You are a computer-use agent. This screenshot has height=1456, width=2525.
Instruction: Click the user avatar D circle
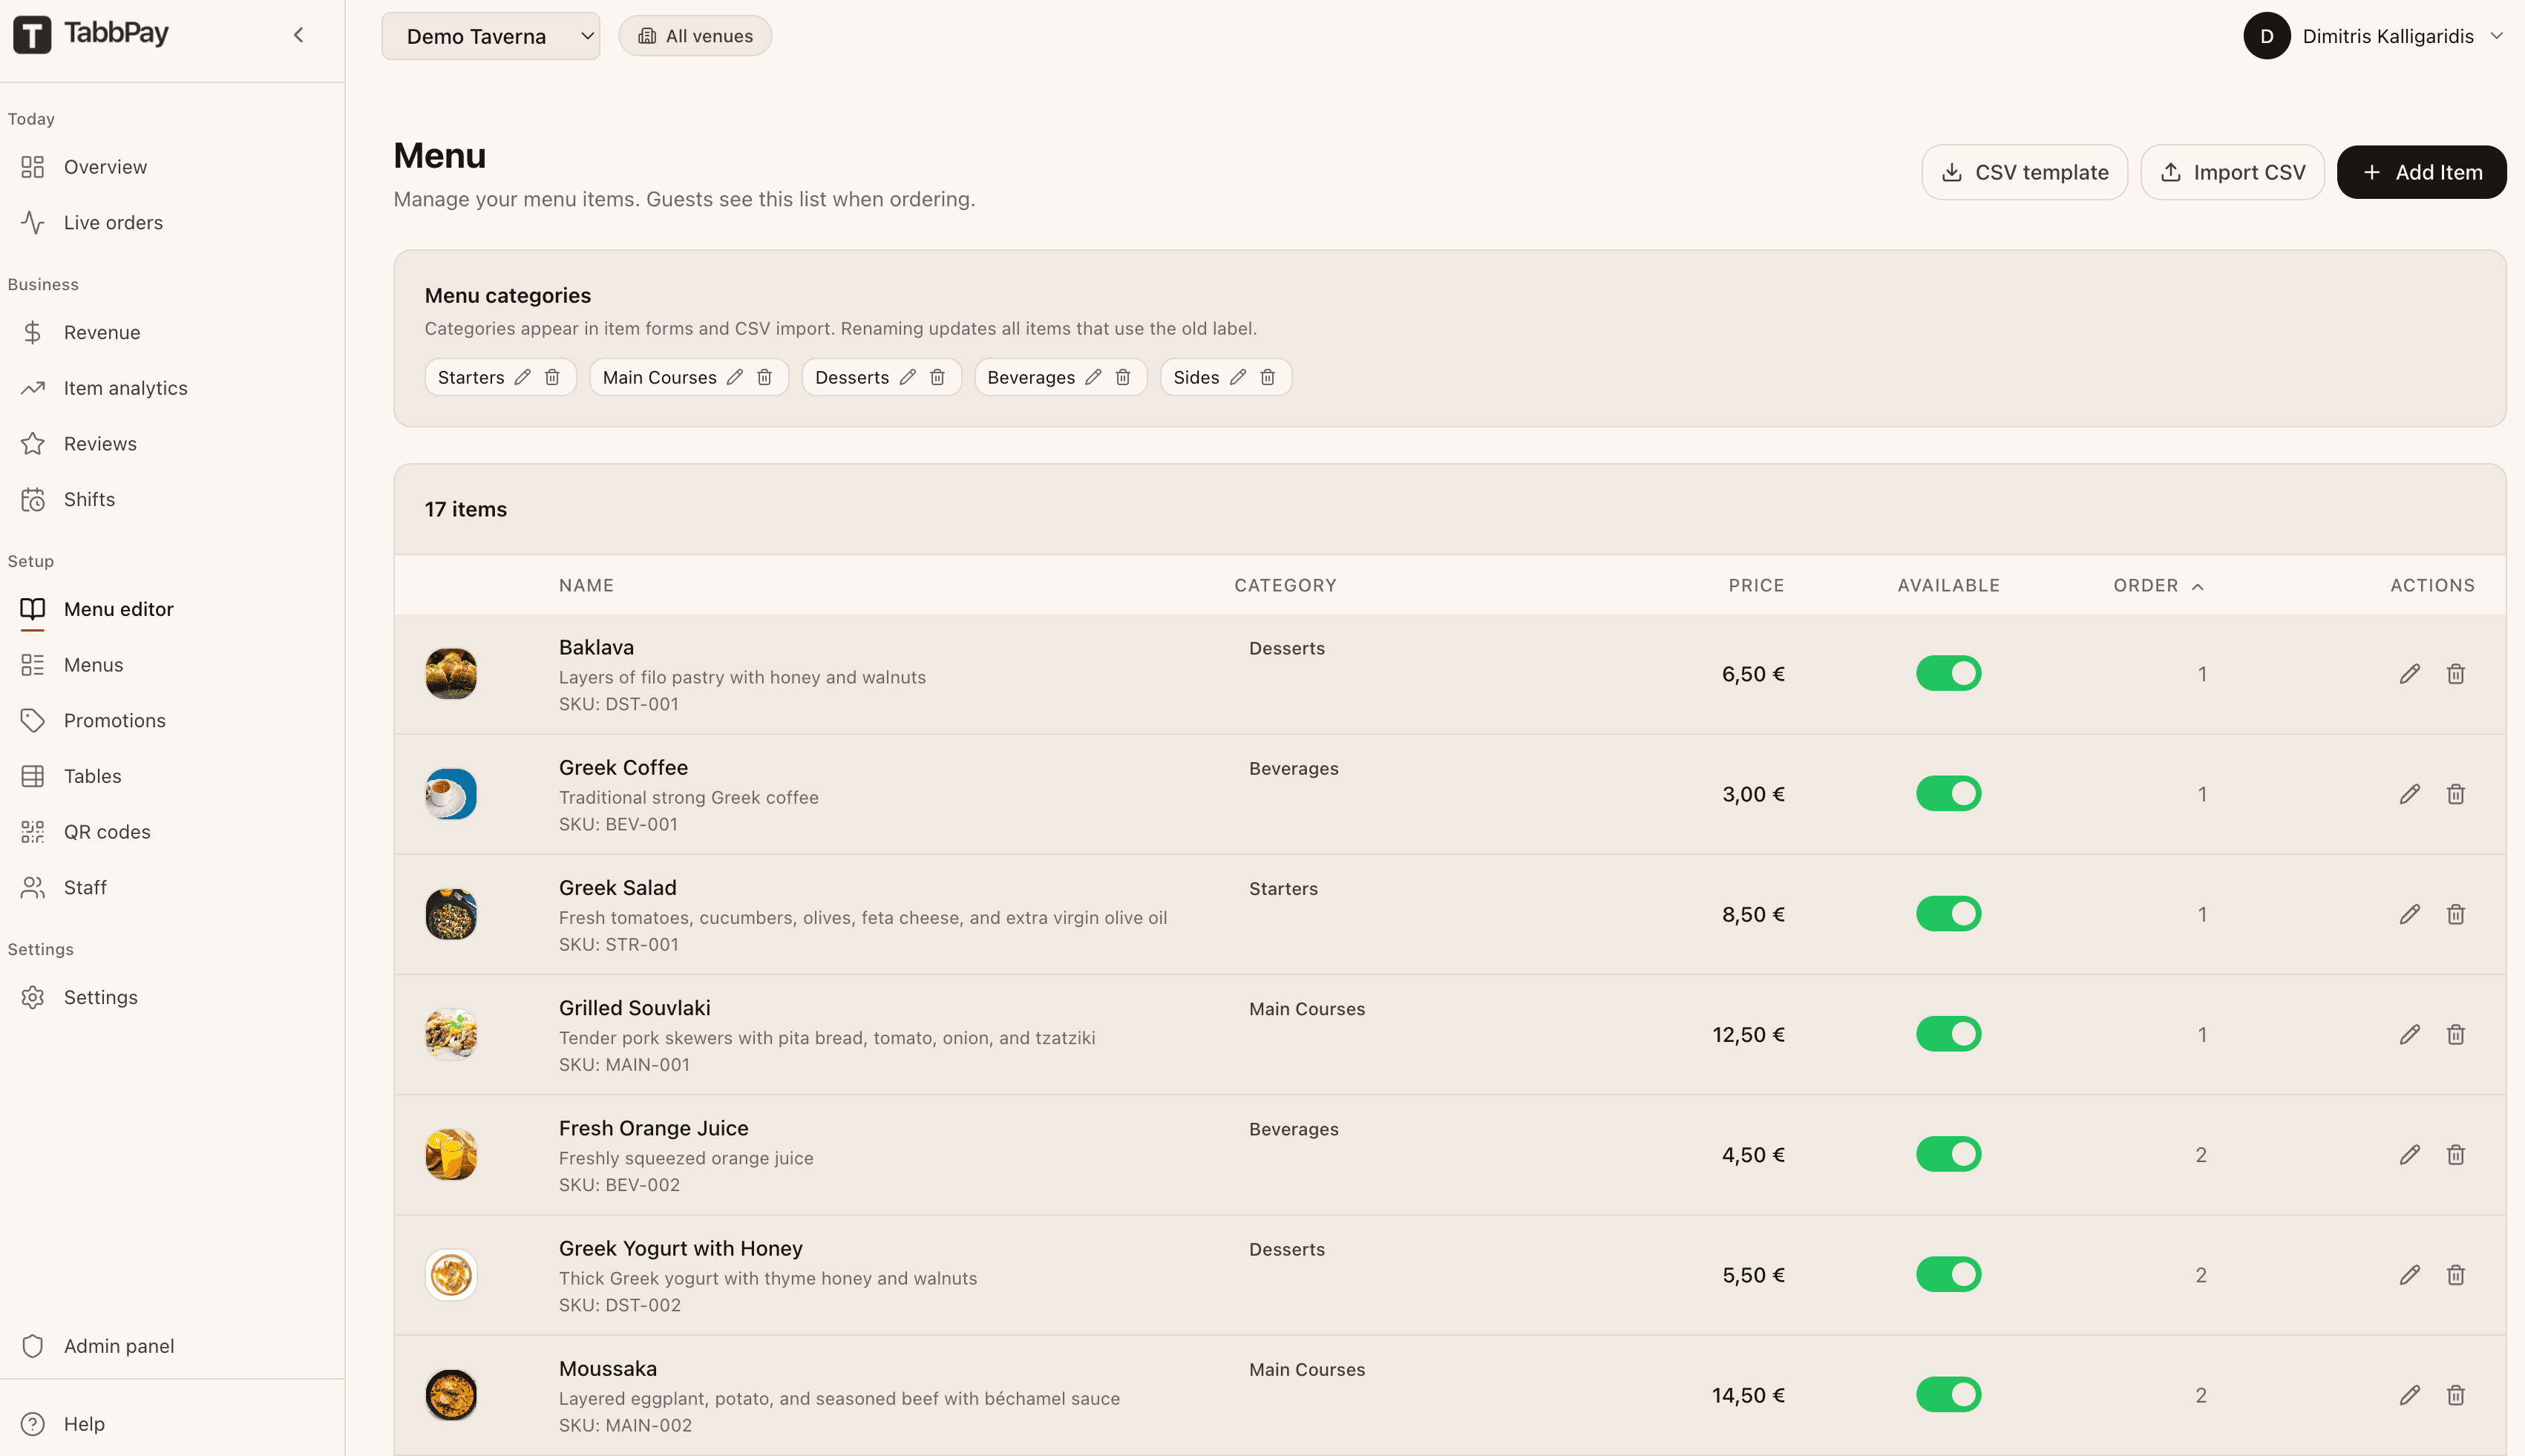(x=2266, y=36)
